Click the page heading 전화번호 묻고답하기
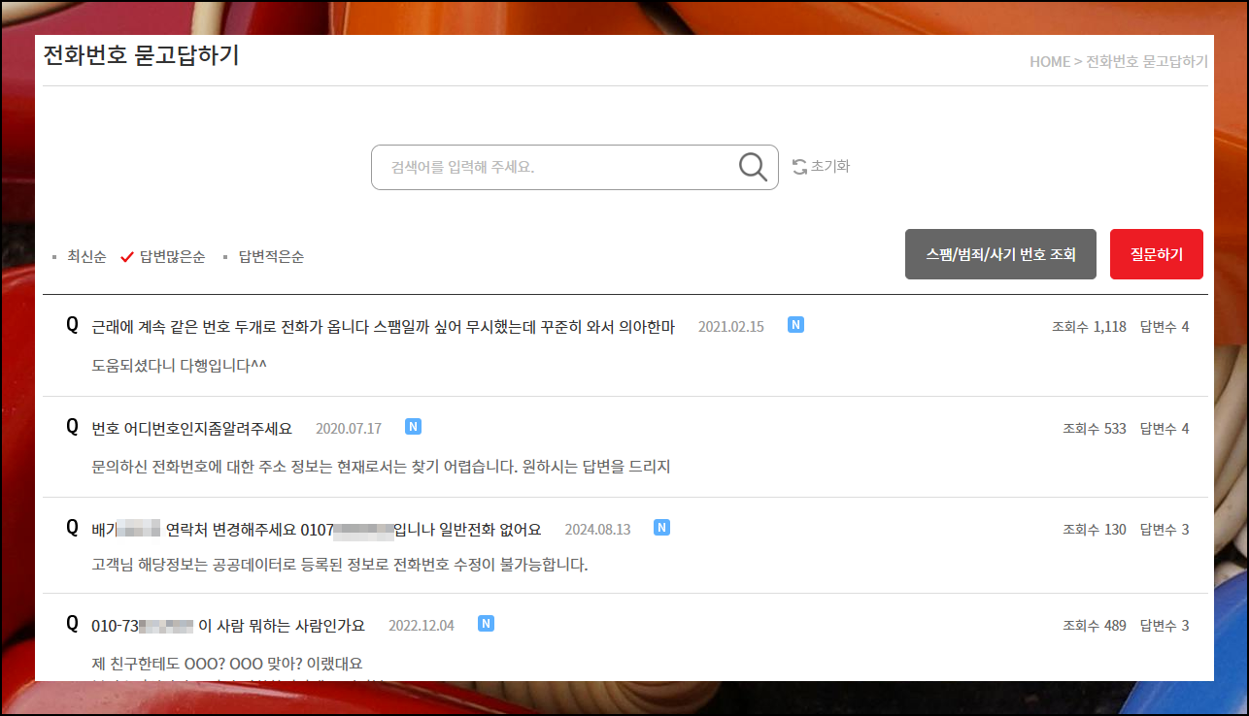1249x716 pixels. [142, 55]
